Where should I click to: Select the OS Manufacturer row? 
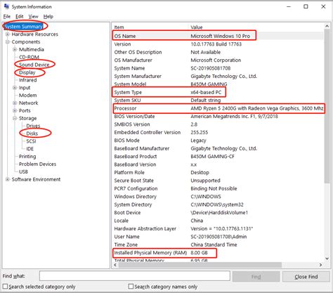click(218, 60)
